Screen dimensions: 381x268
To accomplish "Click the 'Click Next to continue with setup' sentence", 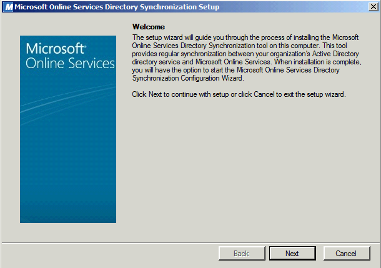I will coord(239,94).
